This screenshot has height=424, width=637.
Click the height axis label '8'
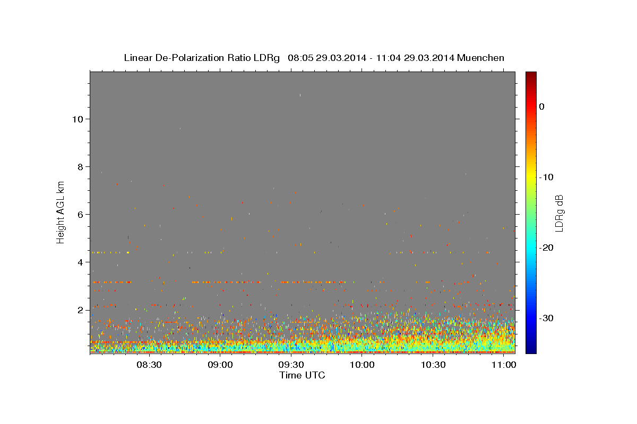tap(80, 166)
